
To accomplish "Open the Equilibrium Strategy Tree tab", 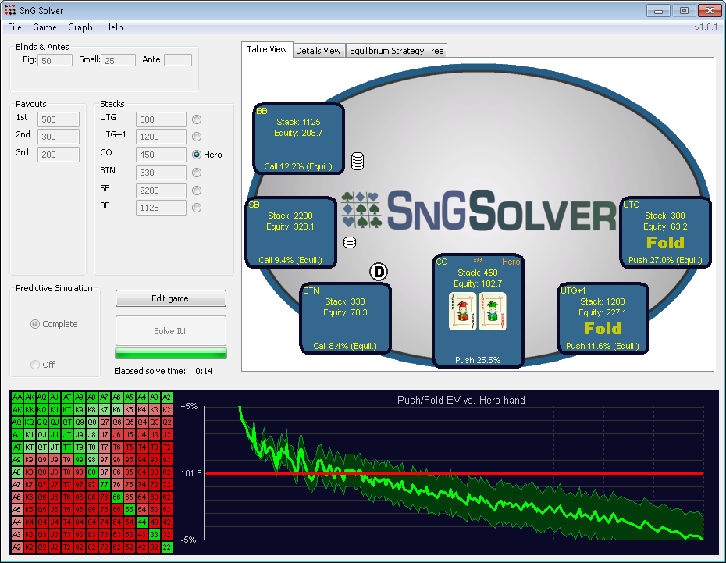I will click(x=397, y=51).
